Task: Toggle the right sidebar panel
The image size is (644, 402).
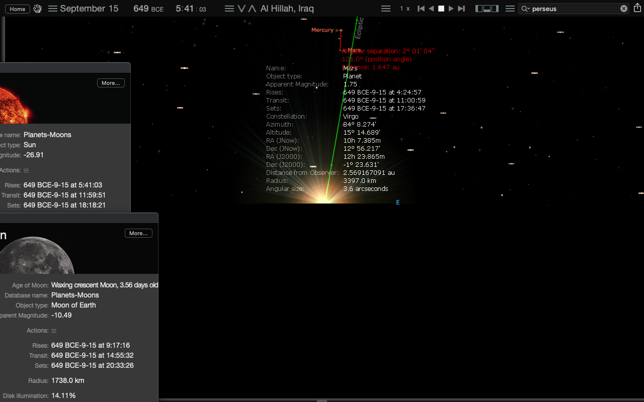Action: coord(495,9)
